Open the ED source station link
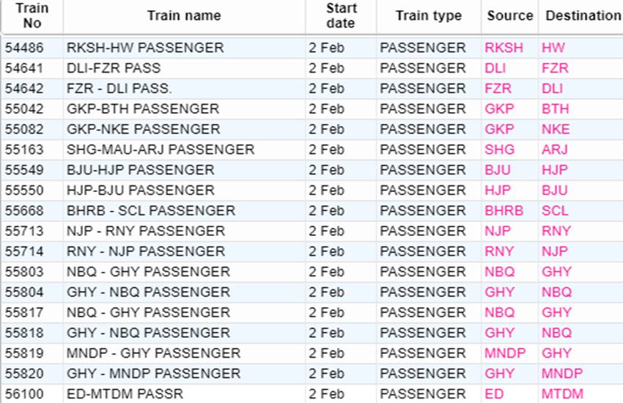 click(494, 394)
